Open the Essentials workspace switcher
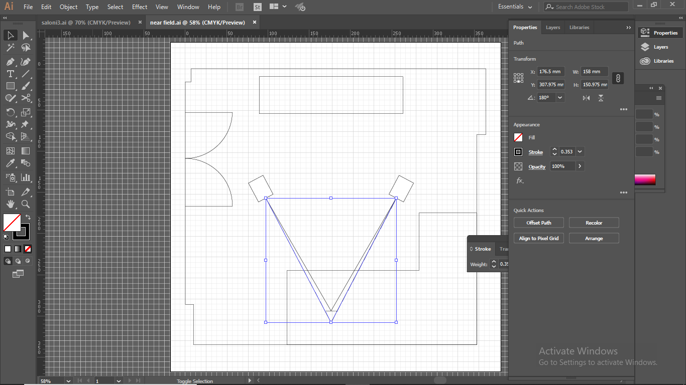Image resolution: width=686 pixels, height=385 pixels. click(515, 7)
